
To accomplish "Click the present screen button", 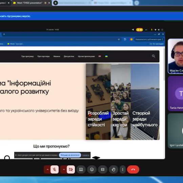I will click(x=81, y=169).
